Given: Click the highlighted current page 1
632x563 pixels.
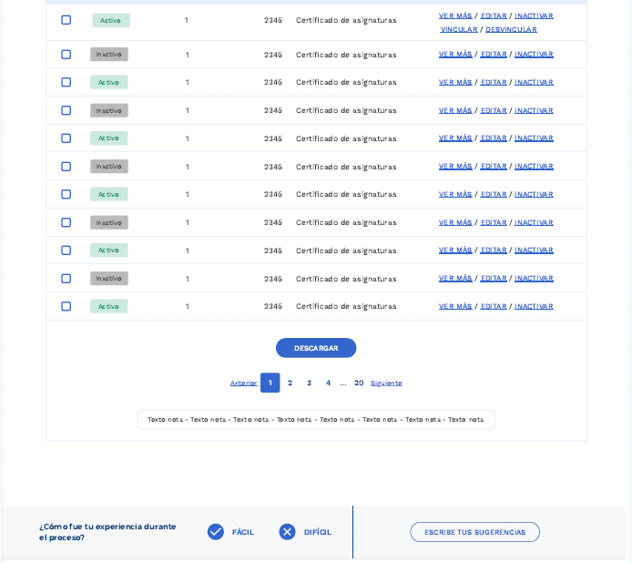Looking at the screenshot, I should click(270, 383).
